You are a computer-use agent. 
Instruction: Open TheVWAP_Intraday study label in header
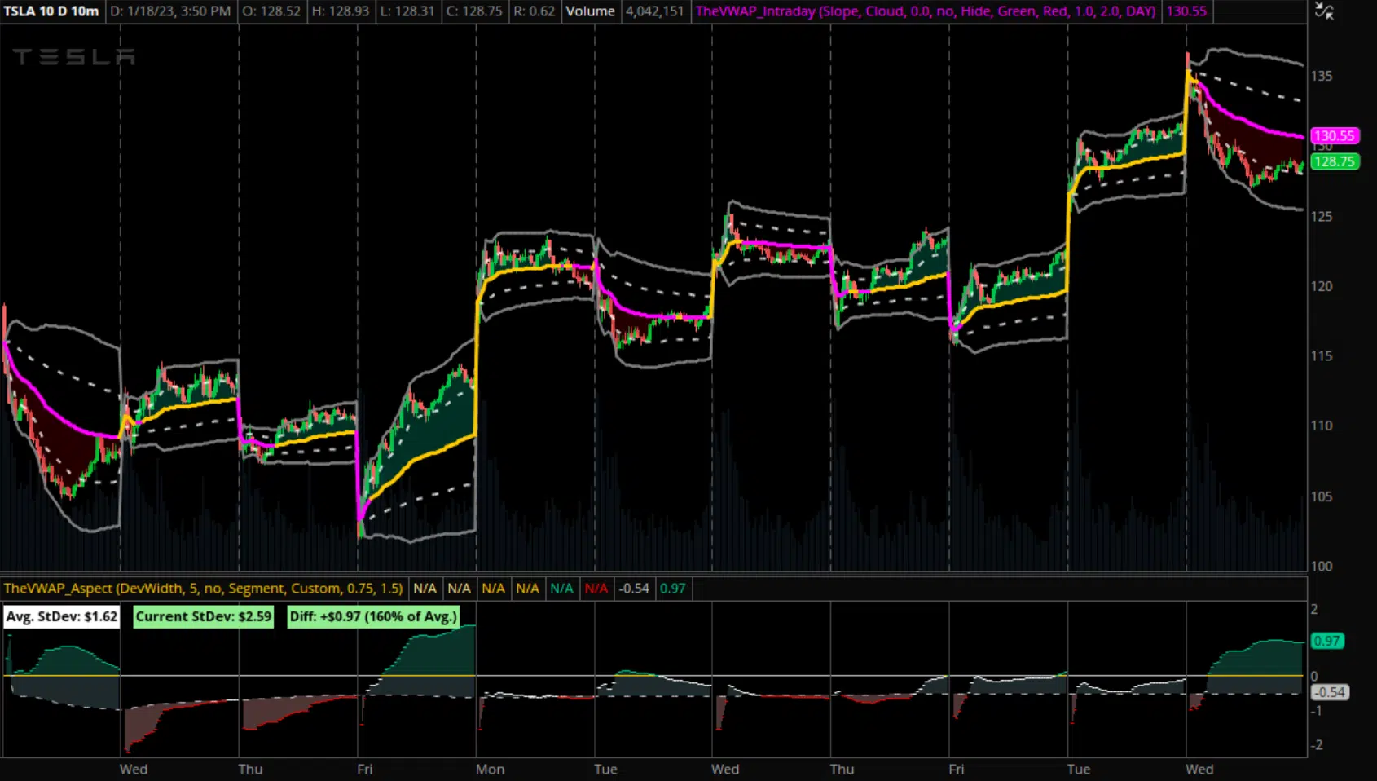[925, 11]
